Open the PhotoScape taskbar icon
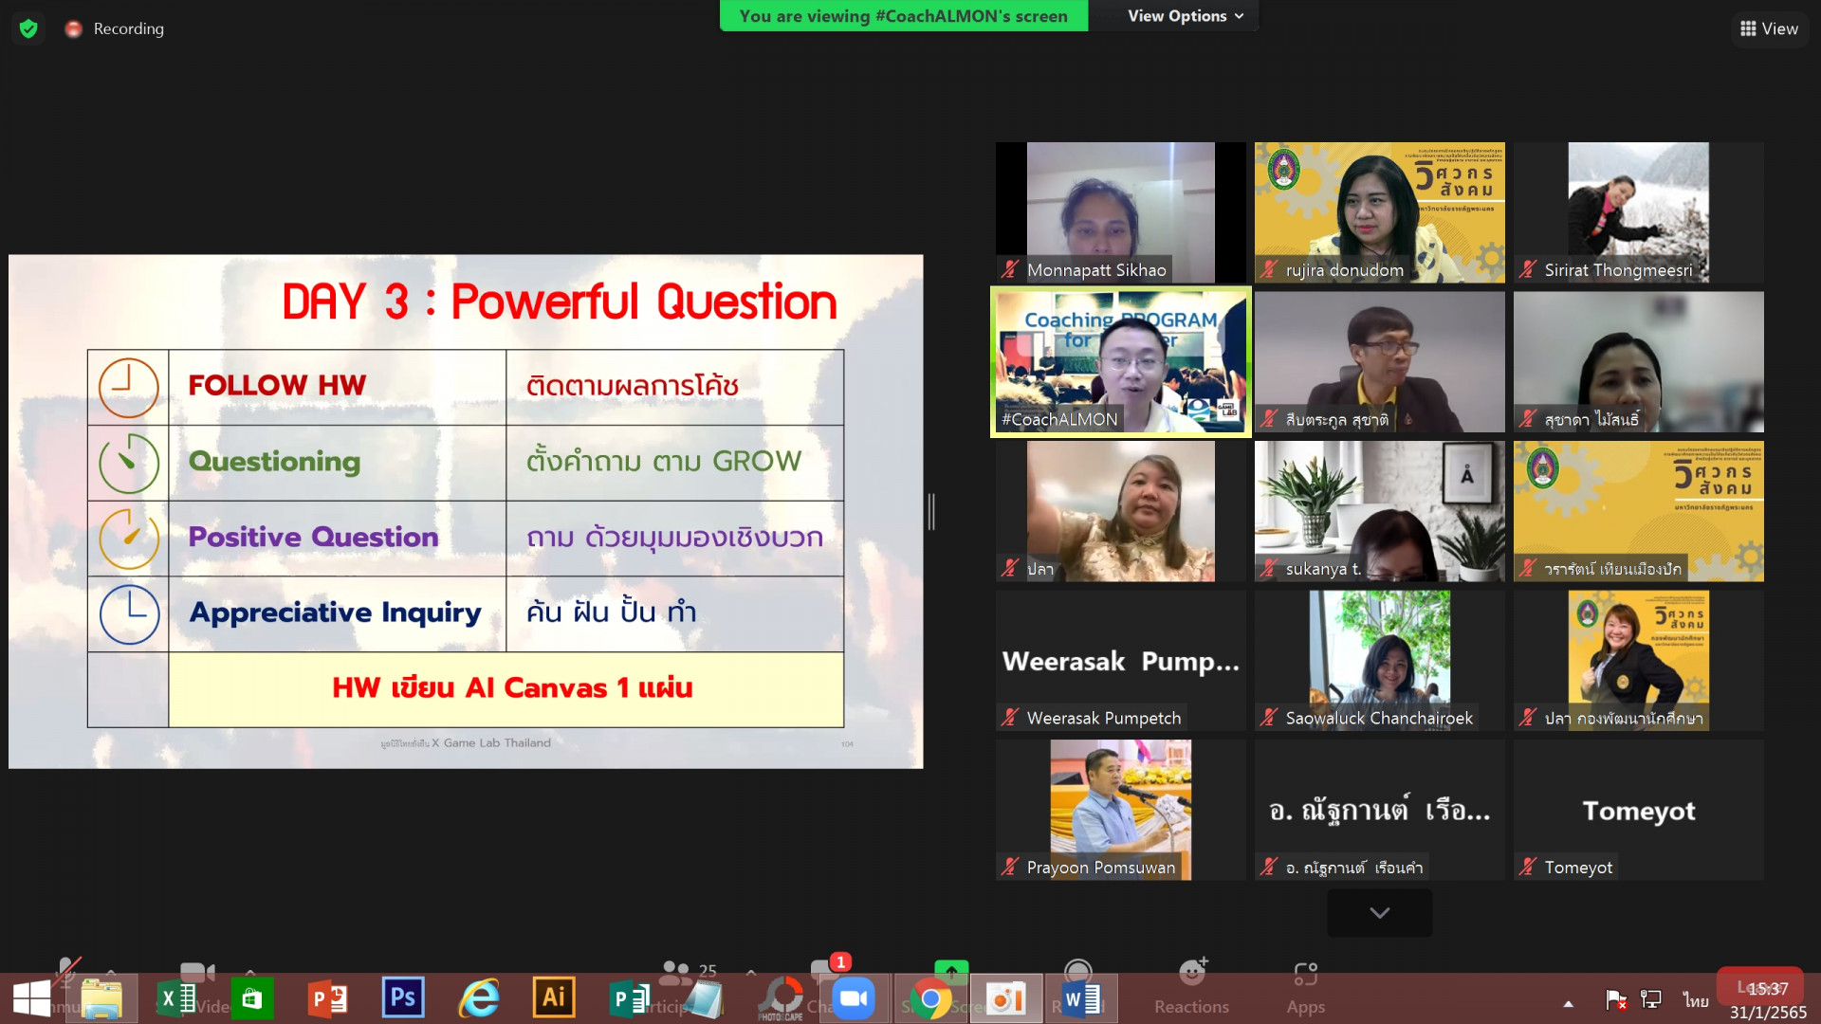The image size is (1821, 1024). coord(782,998)
